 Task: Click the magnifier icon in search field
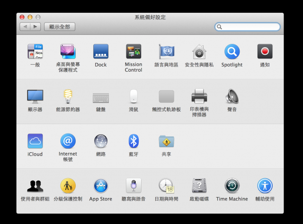tap(219, 27)
